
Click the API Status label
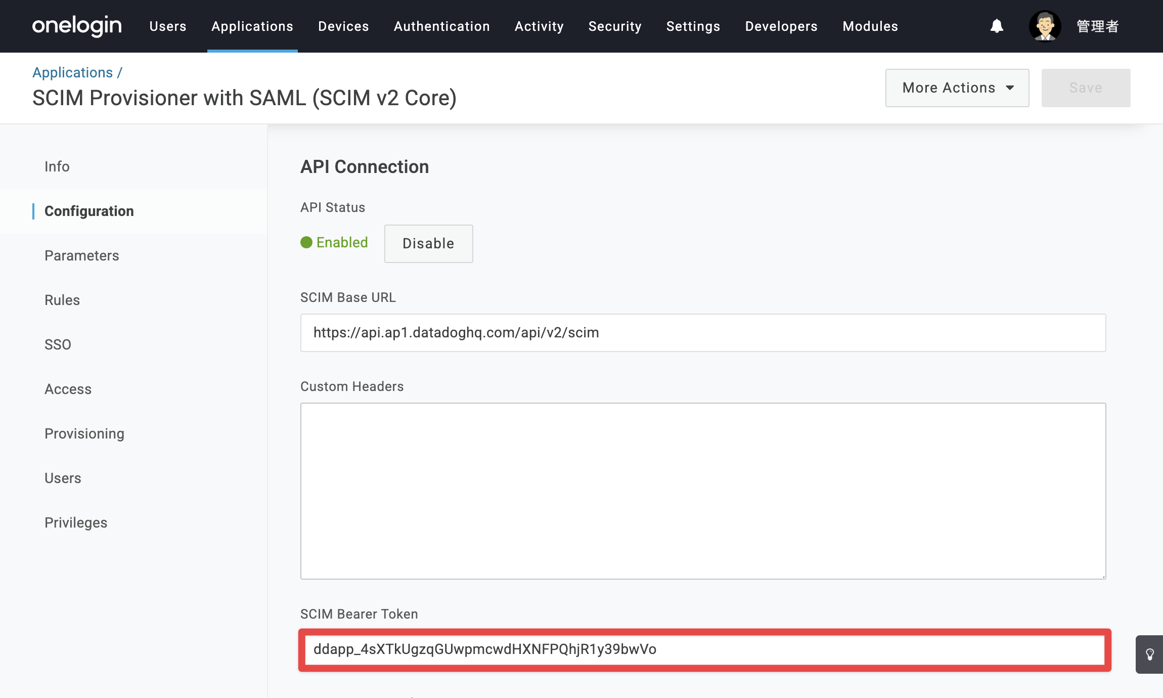coord(333,207)
